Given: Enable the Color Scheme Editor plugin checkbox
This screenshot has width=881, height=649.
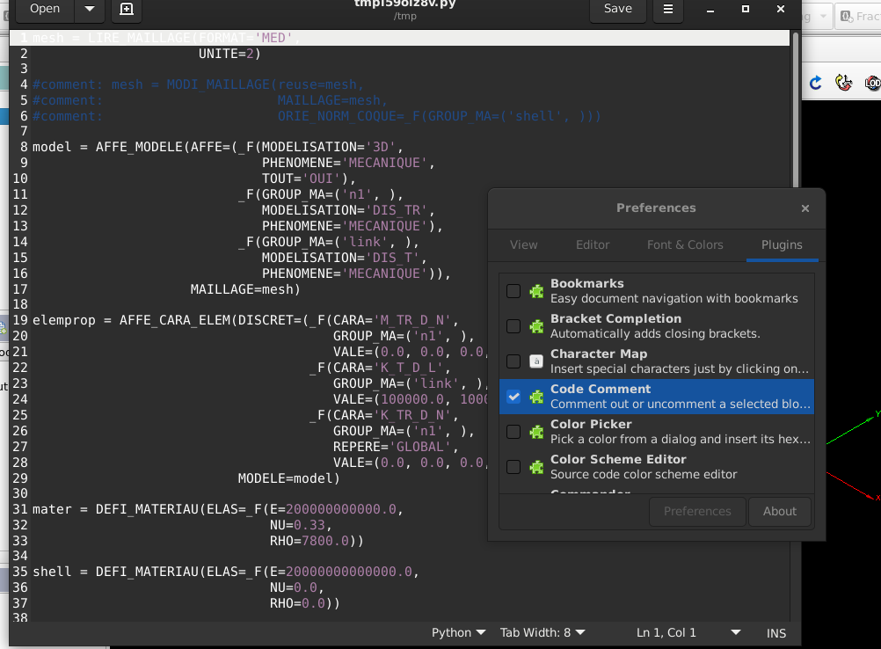Looking at the screenshot, I should (x=513, y=467).
